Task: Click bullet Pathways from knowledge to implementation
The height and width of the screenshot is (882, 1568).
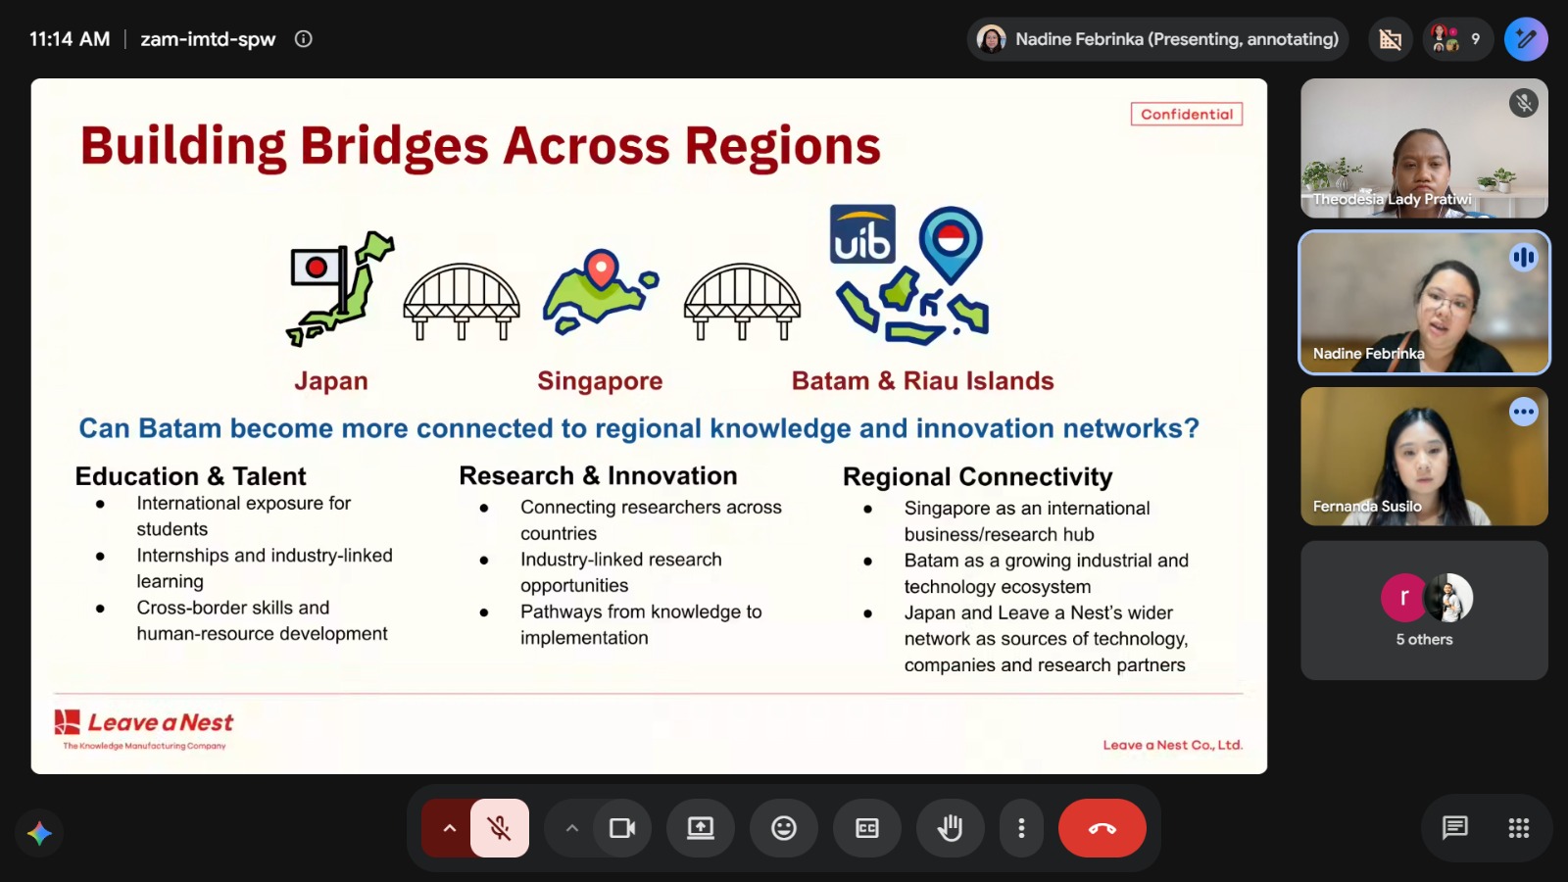Action: coord(641,624)
